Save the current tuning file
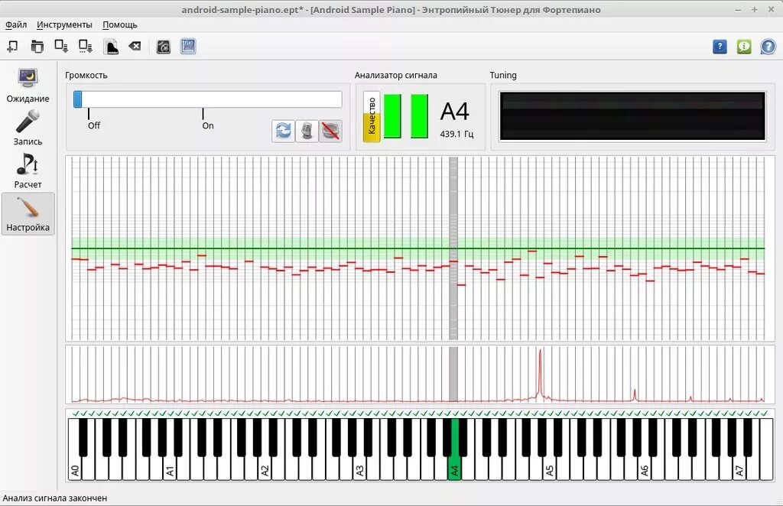This screenshot has height=506, width=783. (61, 47)
